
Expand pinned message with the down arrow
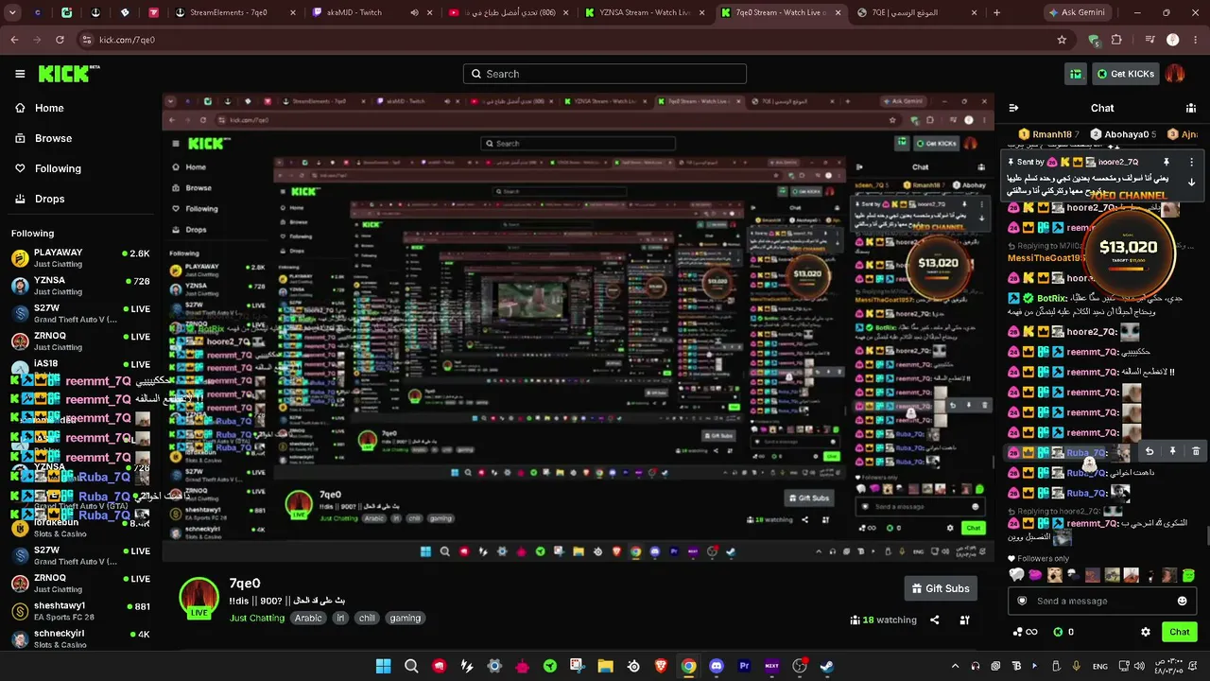[x=1191, y=182]
